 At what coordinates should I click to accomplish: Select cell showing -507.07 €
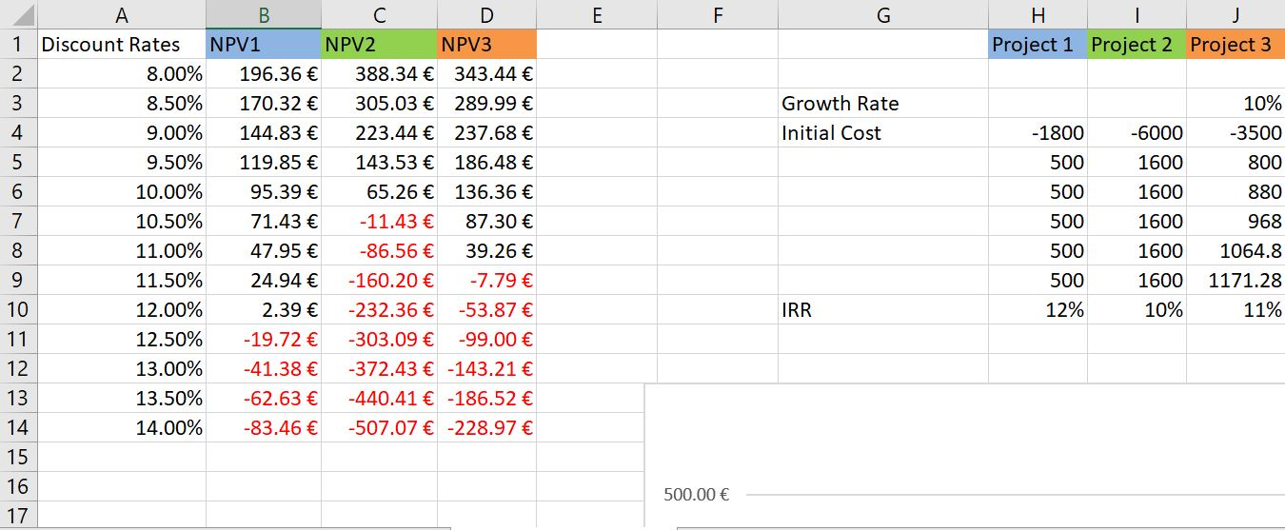pos(379,427)
